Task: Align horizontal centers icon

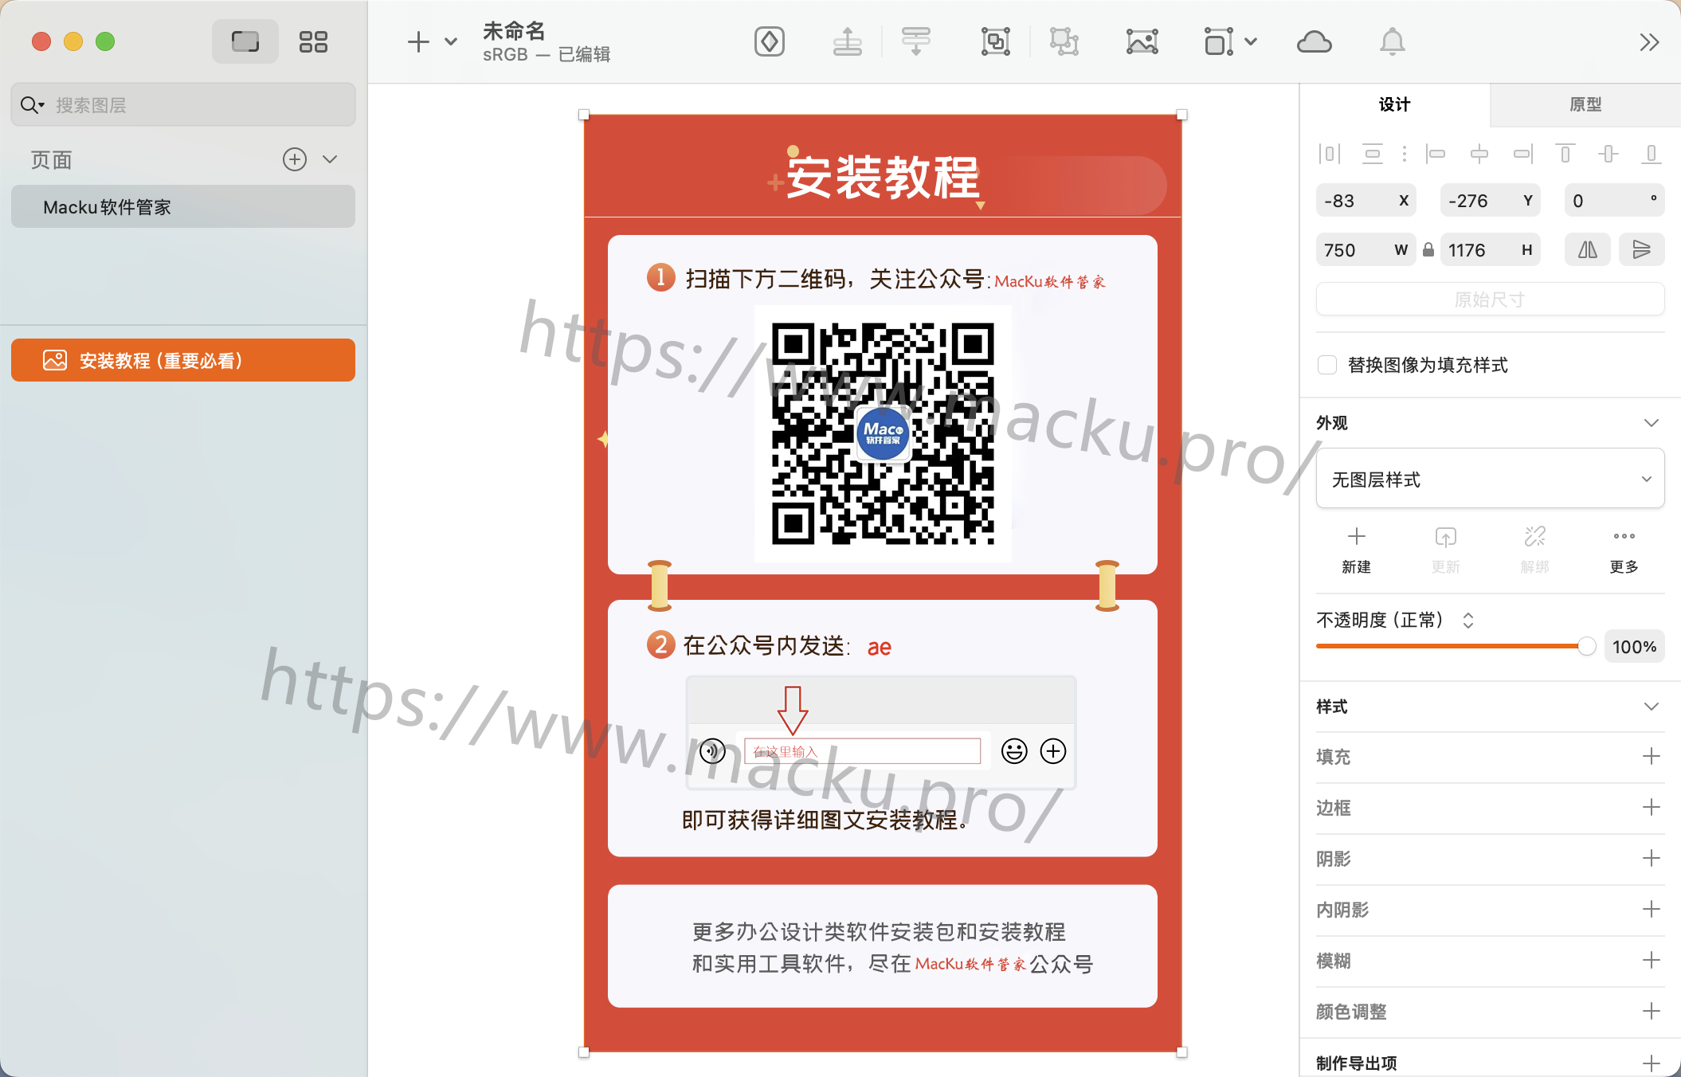Action: click(1479, 153)
